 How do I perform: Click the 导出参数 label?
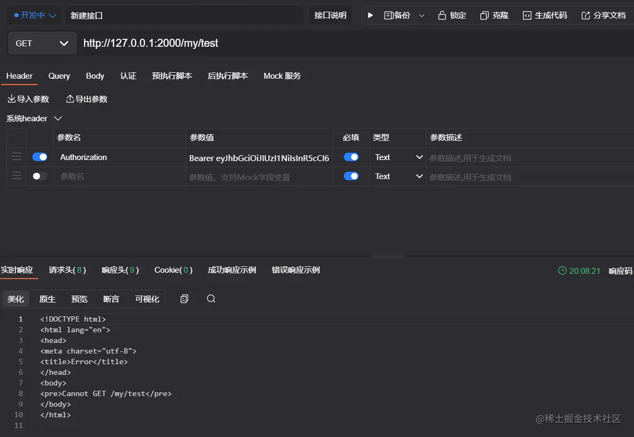(91, 99)
